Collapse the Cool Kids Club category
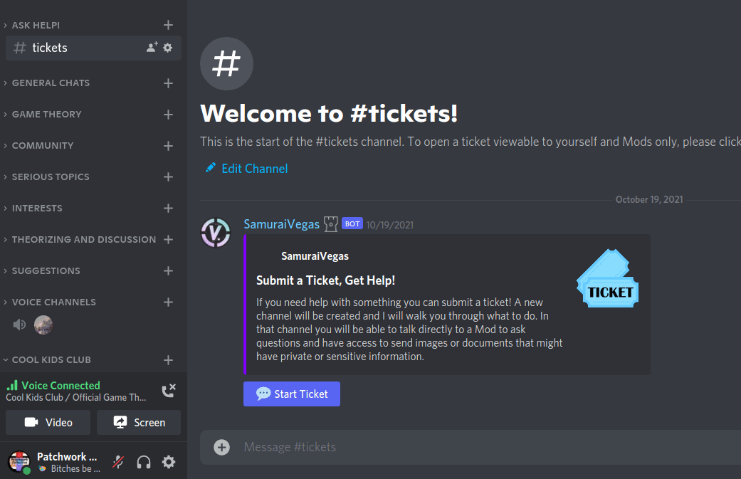Image resolution: width=741 pixels, height=479 pixels. (51, 360)
